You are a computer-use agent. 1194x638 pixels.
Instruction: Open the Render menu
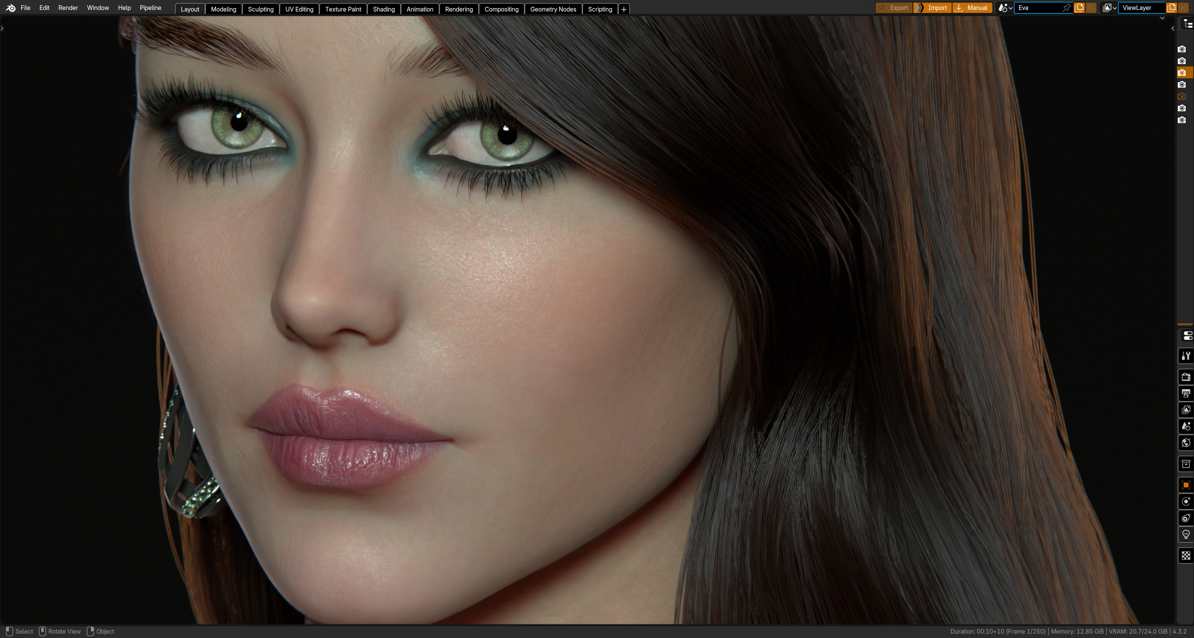[68, 8]
